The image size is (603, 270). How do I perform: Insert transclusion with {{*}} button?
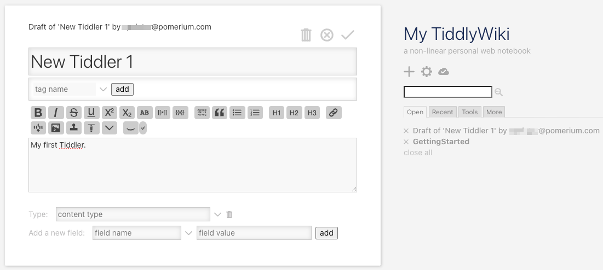(x=180, y=113)
